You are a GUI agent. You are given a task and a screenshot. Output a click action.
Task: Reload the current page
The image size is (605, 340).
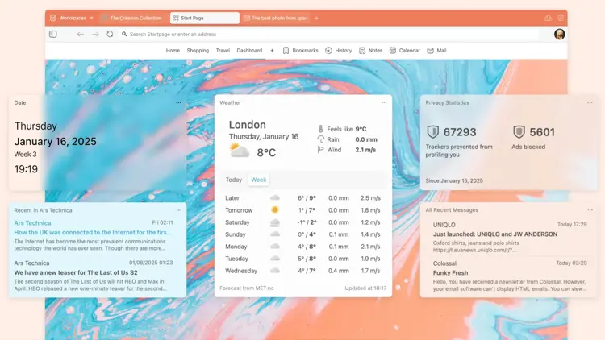(x=110, y=35)
